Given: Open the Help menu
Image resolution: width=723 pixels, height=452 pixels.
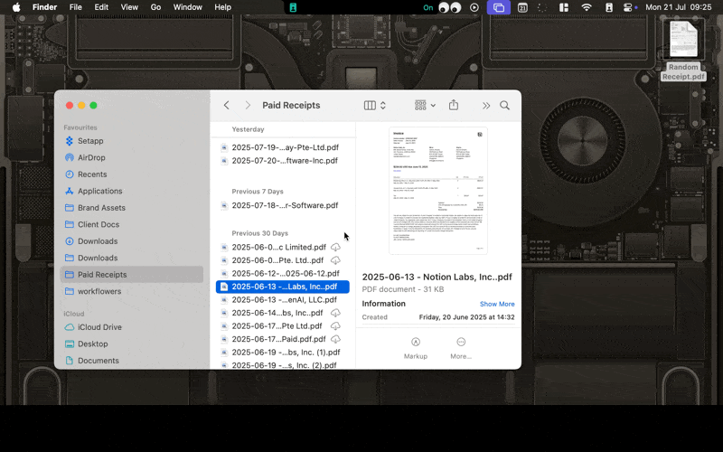Looking at the screenshot, I should 222,7.
